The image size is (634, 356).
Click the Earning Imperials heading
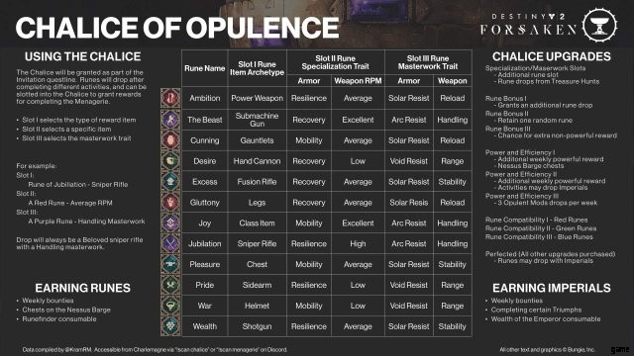tap(552, 288)
